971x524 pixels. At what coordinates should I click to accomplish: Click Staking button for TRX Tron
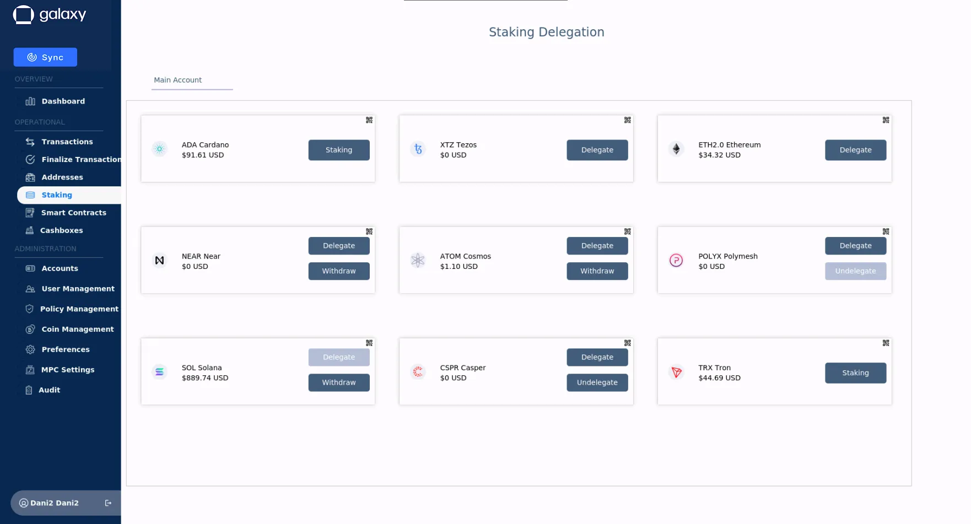[856, 373]
